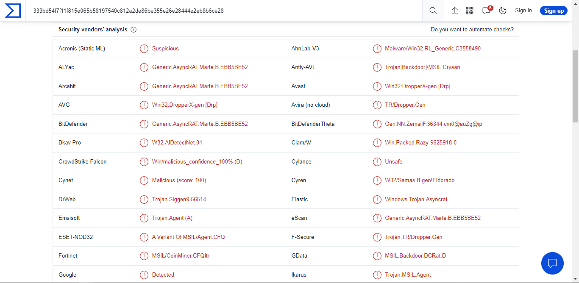Click alert icon in Antiy-AVL row

pos(377,67)
